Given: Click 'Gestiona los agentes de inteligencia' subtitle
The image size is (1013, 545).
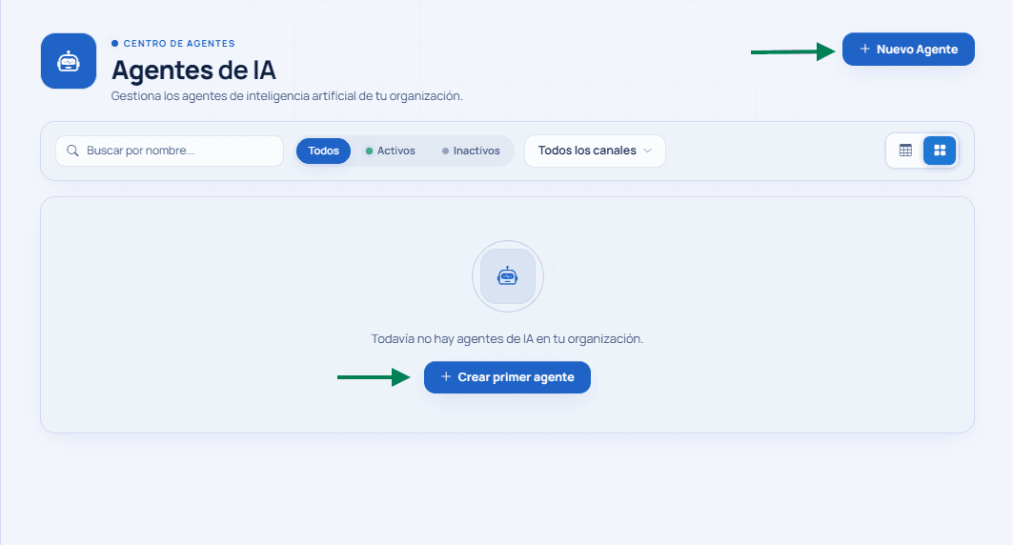Looking at the screenshot, I should pyautogui.click(x=287, y=95).
